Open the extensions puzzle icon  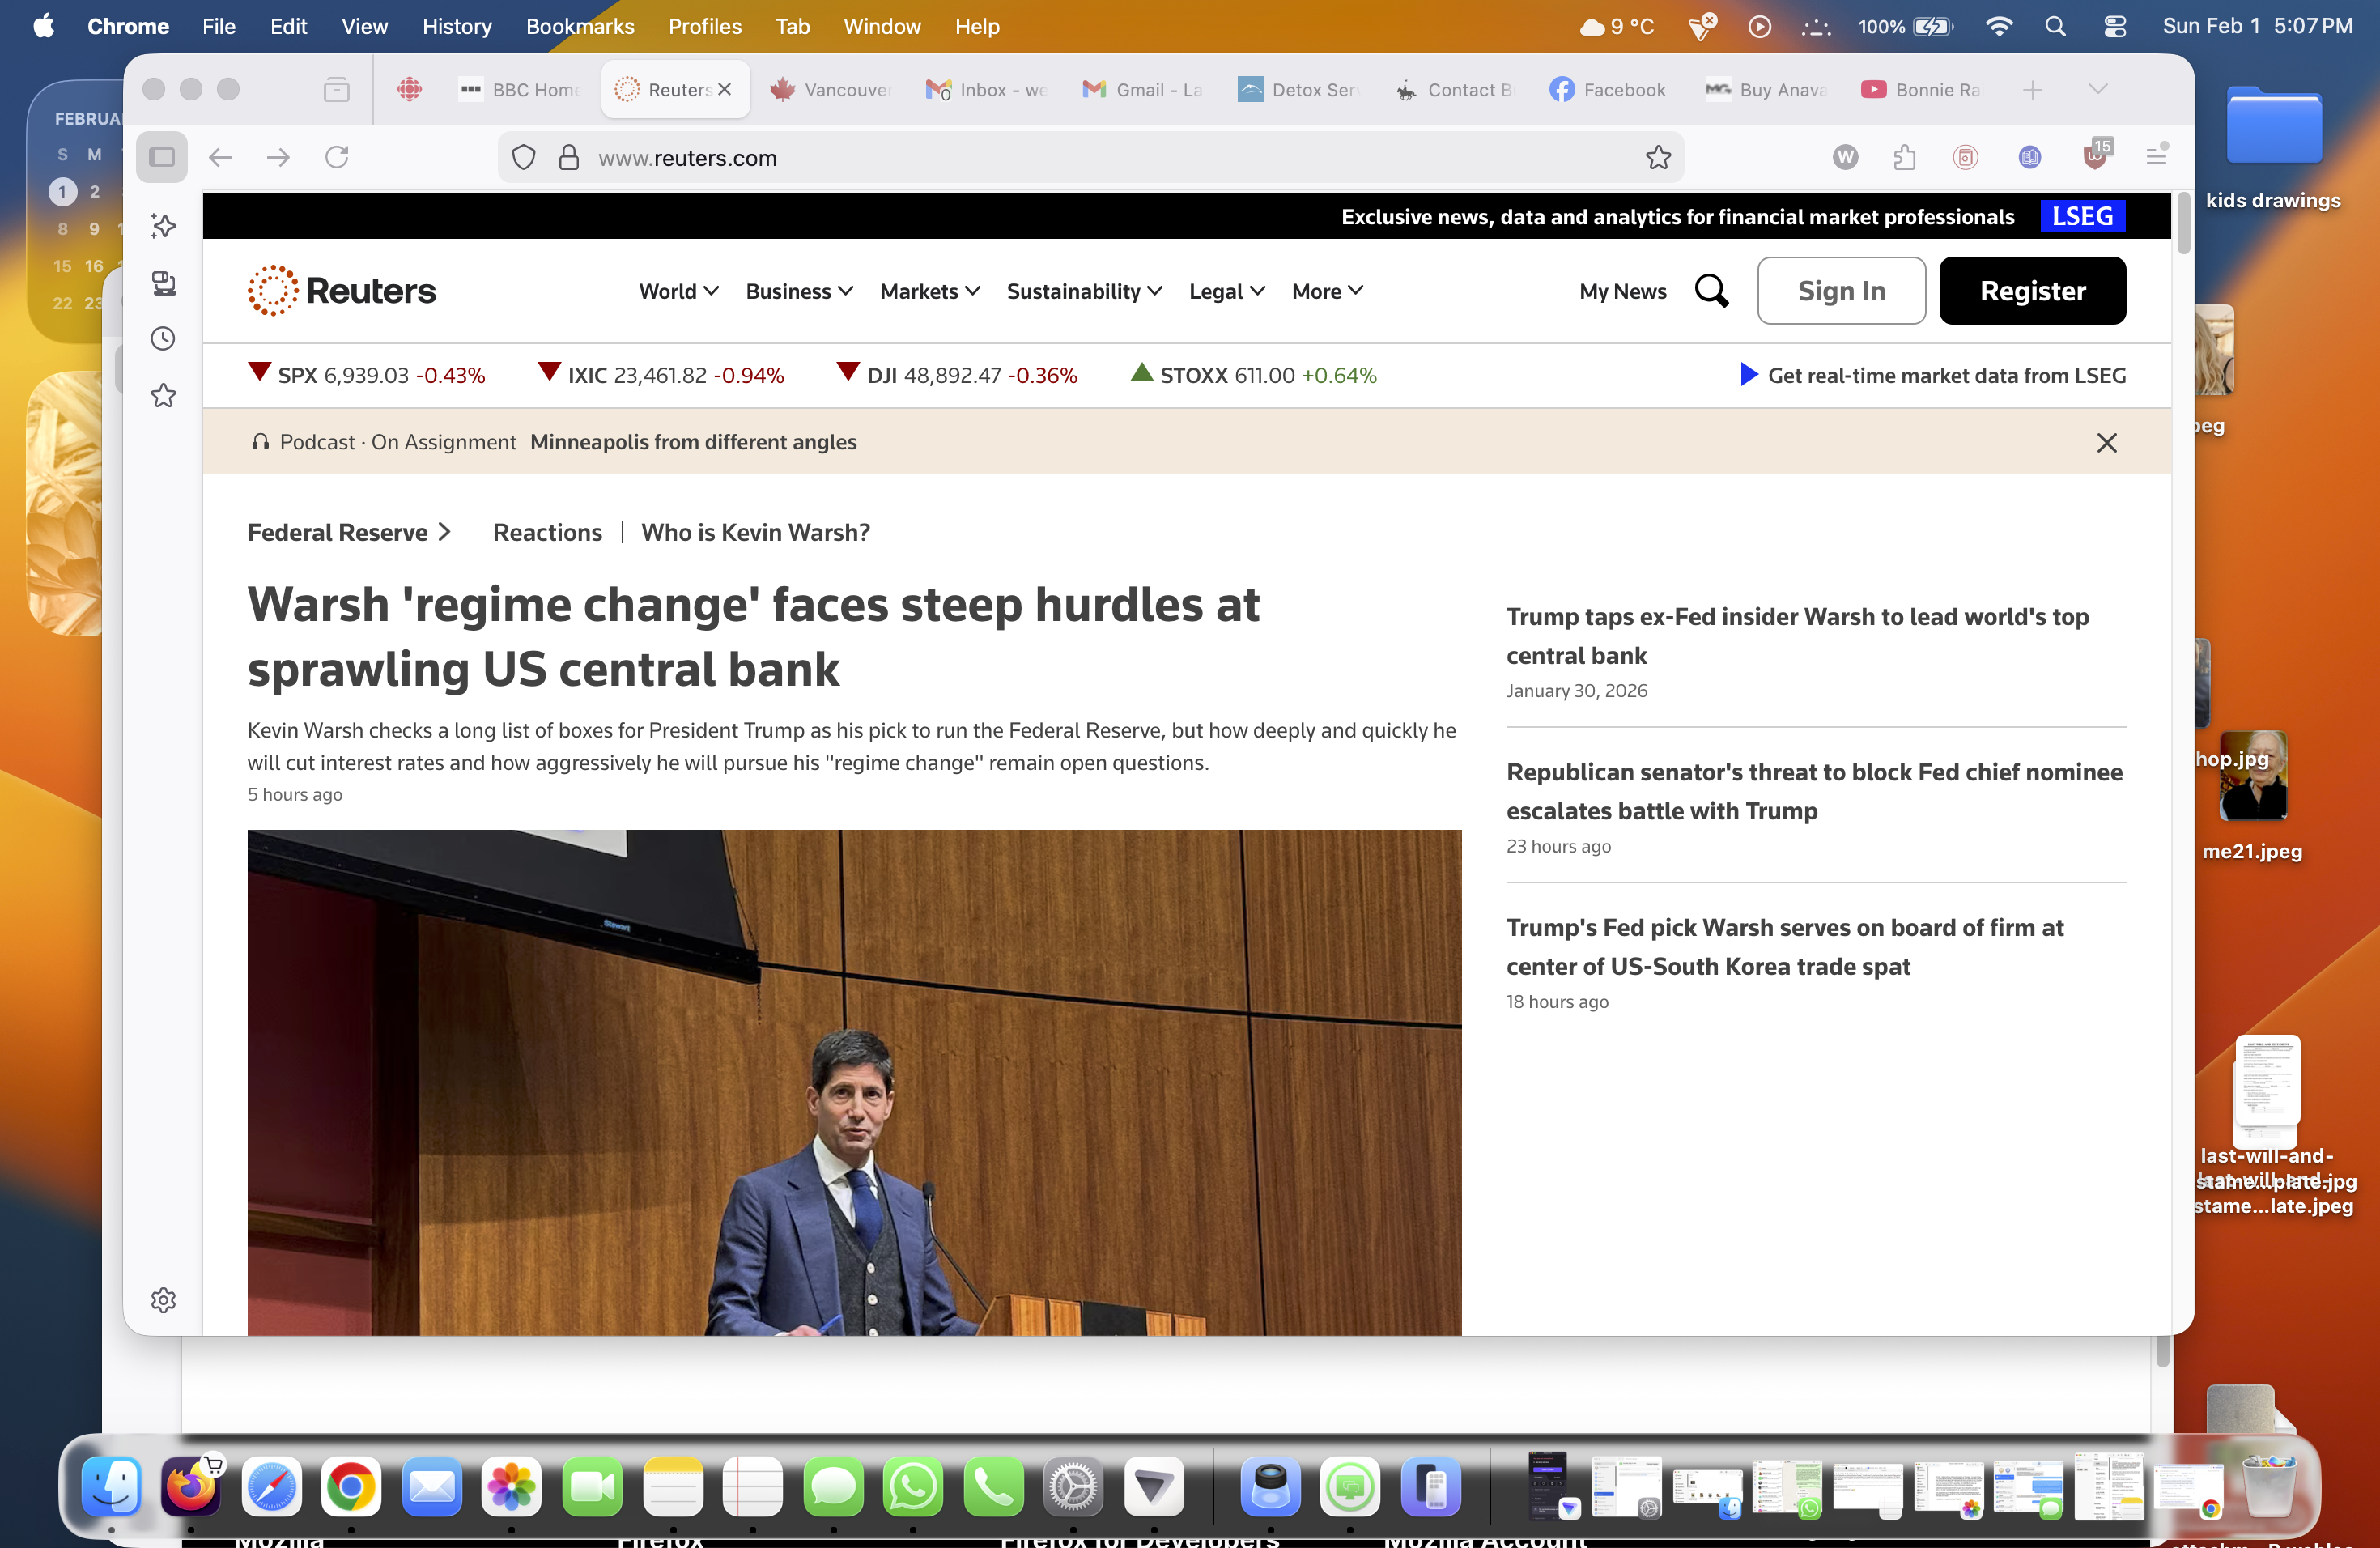click(1904, 157)
